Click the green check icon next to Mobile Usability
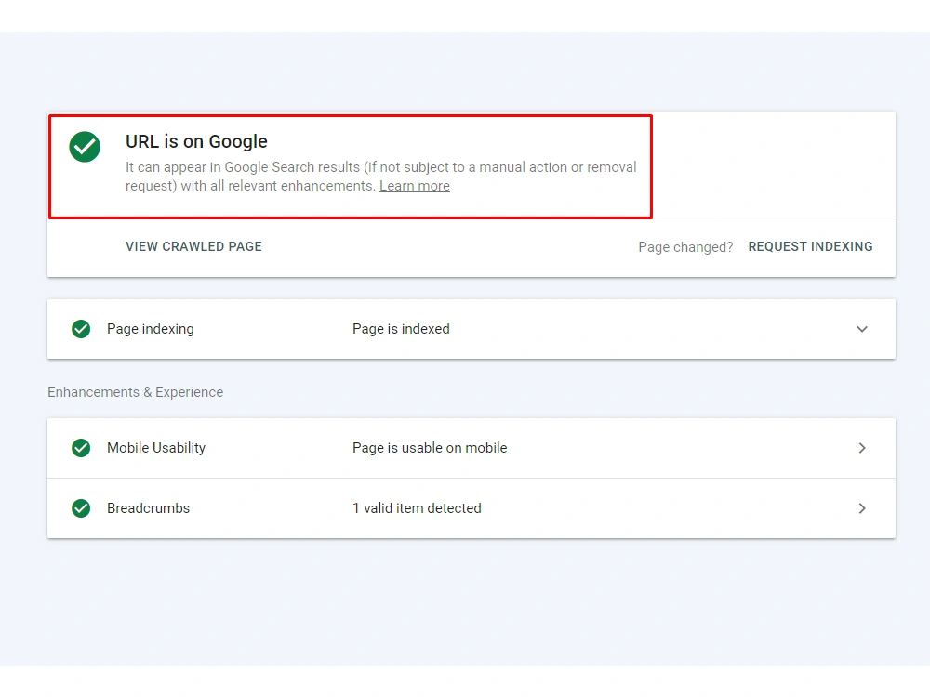Viewport: 930px width, 697px height. point(81,448)
